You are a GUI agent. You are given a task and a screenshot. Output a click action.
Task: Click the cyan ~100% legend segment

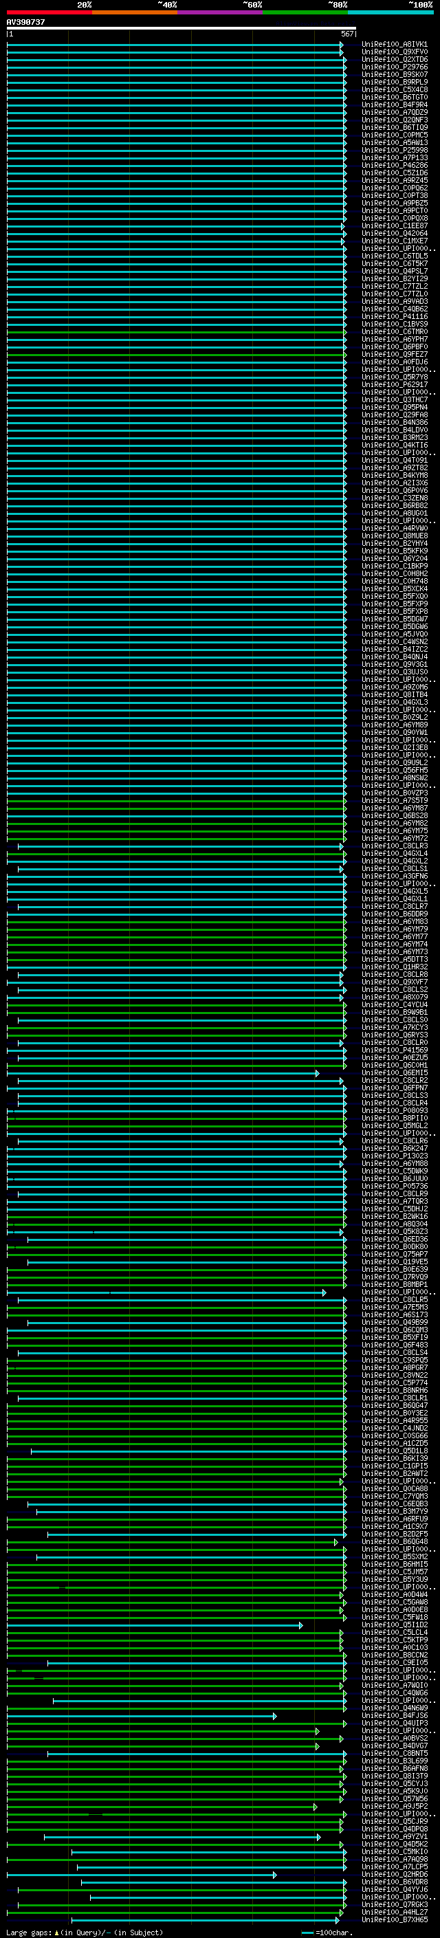point(390,12)
